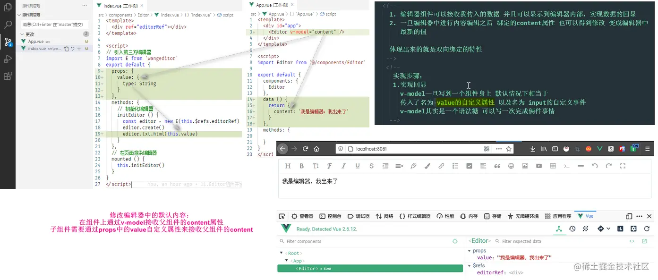This screenshot has width=658, height=280.
Task: Open Vue routing dropdown
Action: click(604, 229)
